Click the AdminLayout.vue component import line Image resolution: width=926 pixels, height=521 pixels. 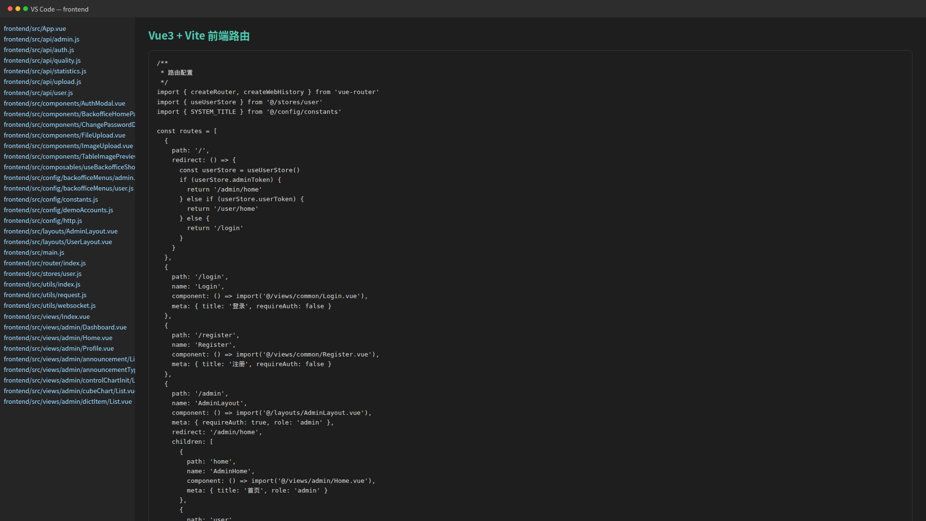pyautogui.click(x=272, y=413)
